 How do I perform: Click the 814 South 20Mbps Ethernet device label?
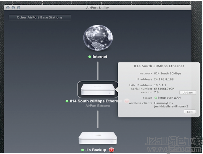tap(96, 101)
